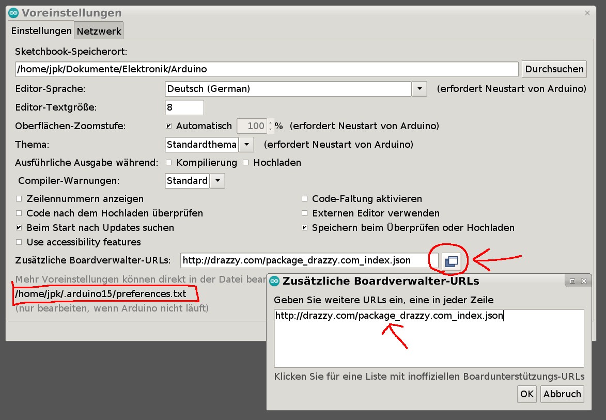Screen dimensions: 606x420
Task: Disable Beim Start nach Updates suchen
Action: [19, 228]
